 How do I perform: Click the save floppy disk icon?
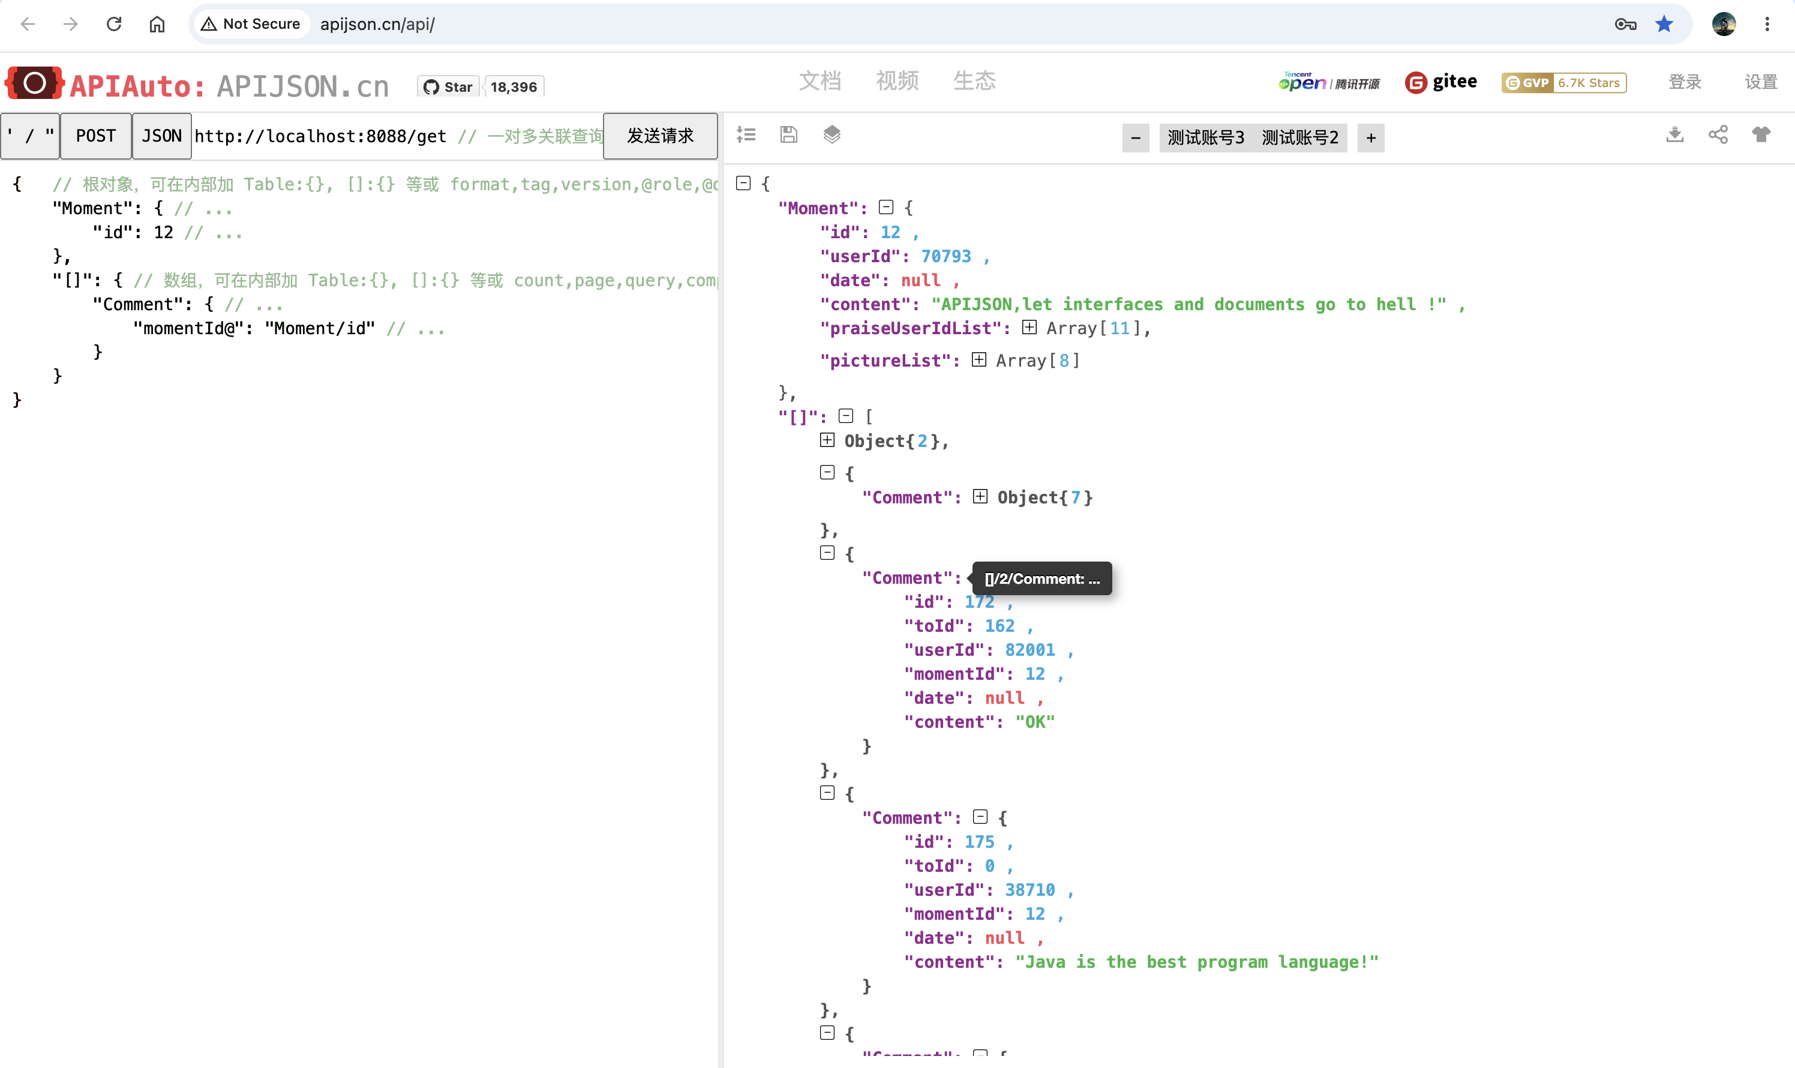click(x=788, y=134)
